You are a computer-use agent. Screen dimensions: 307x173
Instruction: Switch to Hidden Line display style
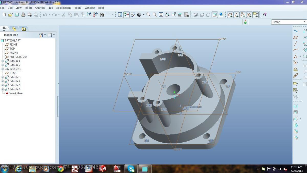pyautogui.click(x=202, y=15)
